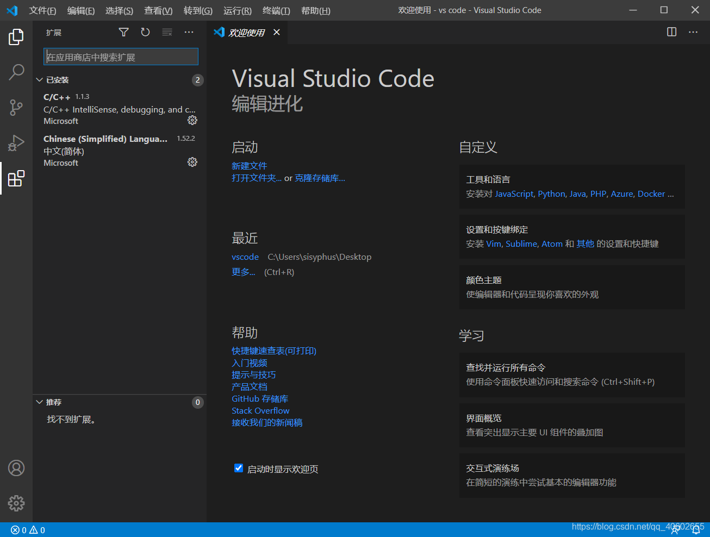
Task: Click the Java link under 工具和语言
Action: 578,194
